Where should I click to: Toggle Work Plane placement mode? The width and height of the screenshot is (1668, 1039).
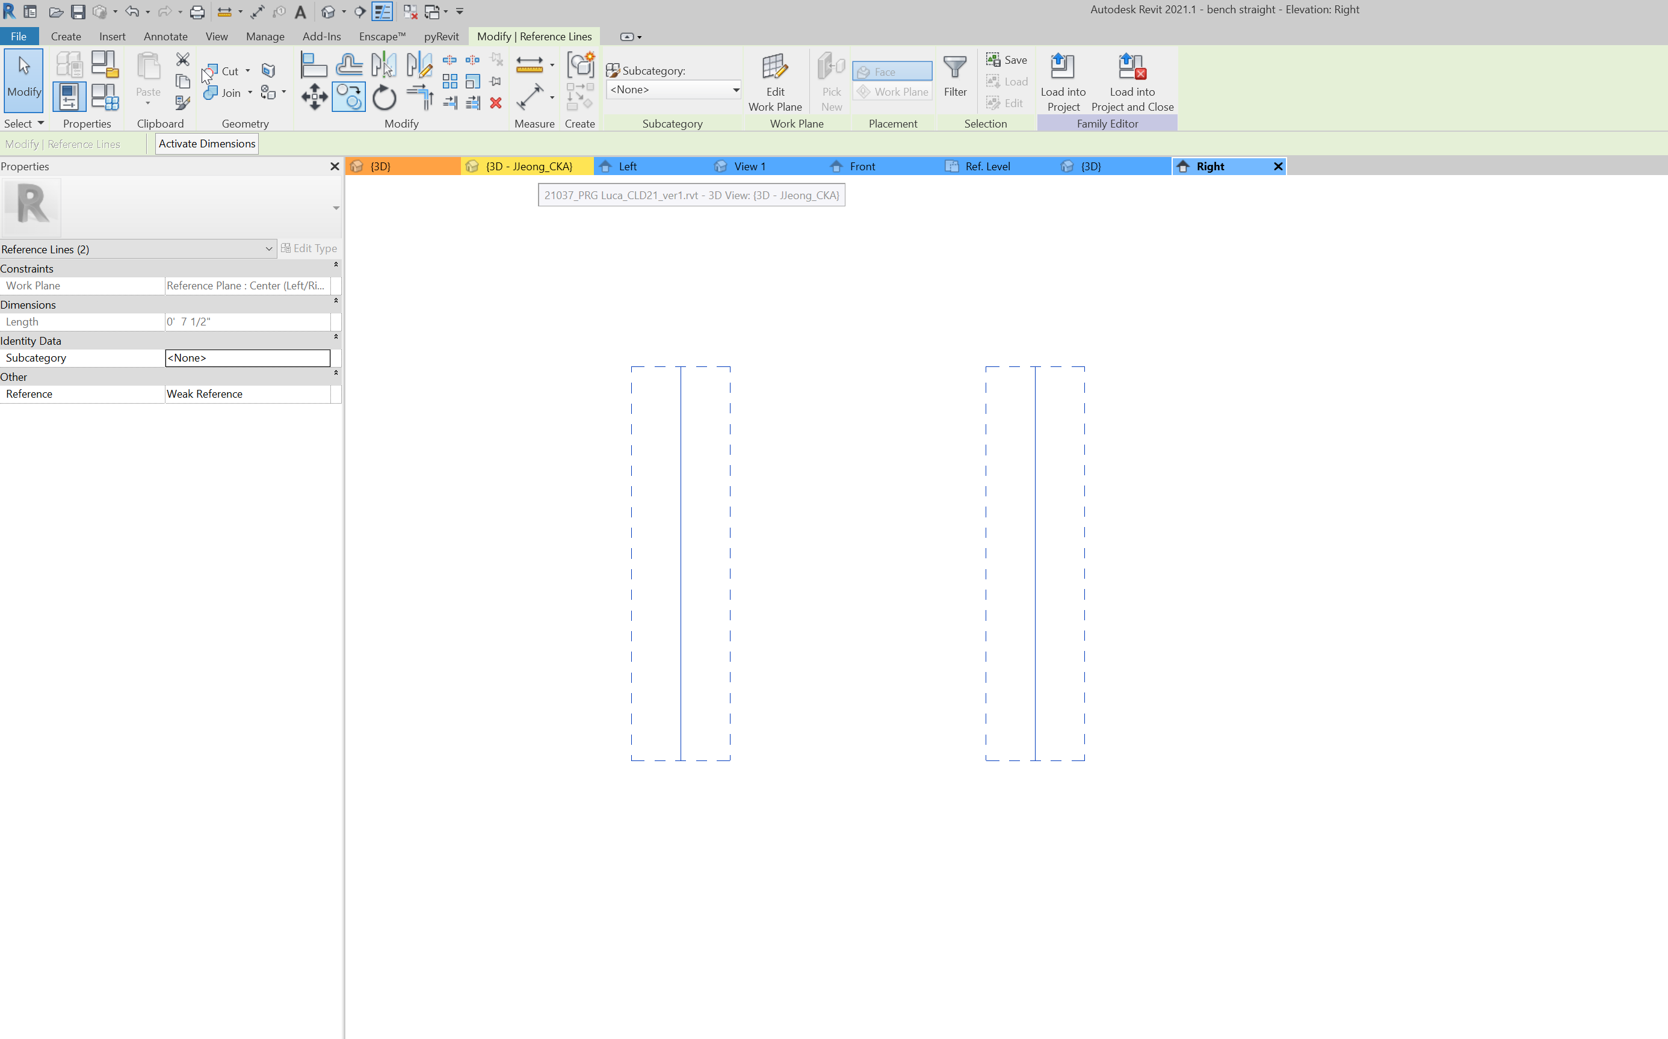891,91
